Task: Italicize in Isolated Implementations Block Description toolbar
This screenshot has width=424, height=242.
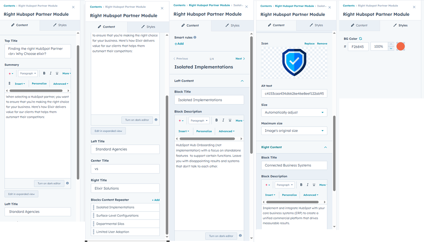Action: (x=223, y=120)
